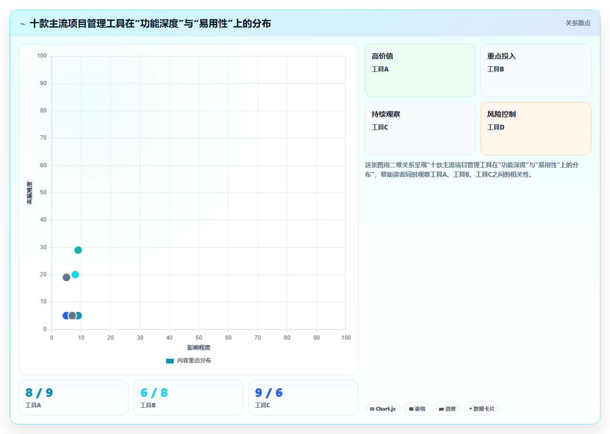The height and width of the screenshot is (434, 610).
Task: Click the chart title heading text
Action: pyautogui.click(x=150, y=23)
